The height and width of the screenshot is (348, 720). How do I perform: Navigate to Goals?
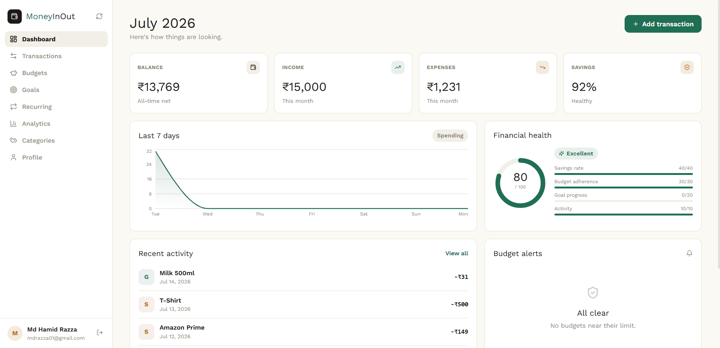pos(56,90)
